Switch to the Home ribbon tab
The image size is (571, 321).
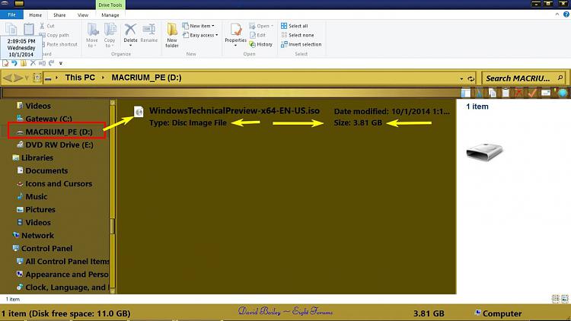35,15
